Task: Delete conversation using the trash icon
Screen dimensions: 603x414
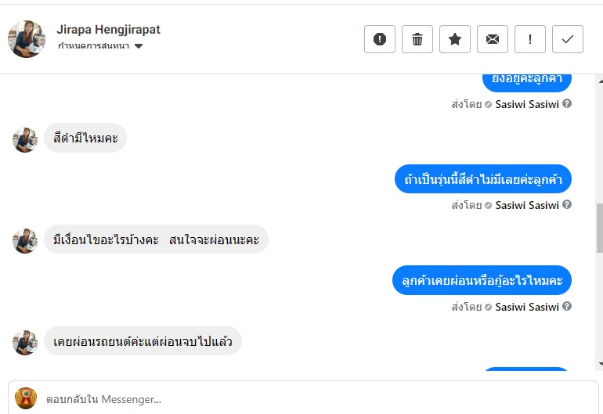Action: point(417,39)
